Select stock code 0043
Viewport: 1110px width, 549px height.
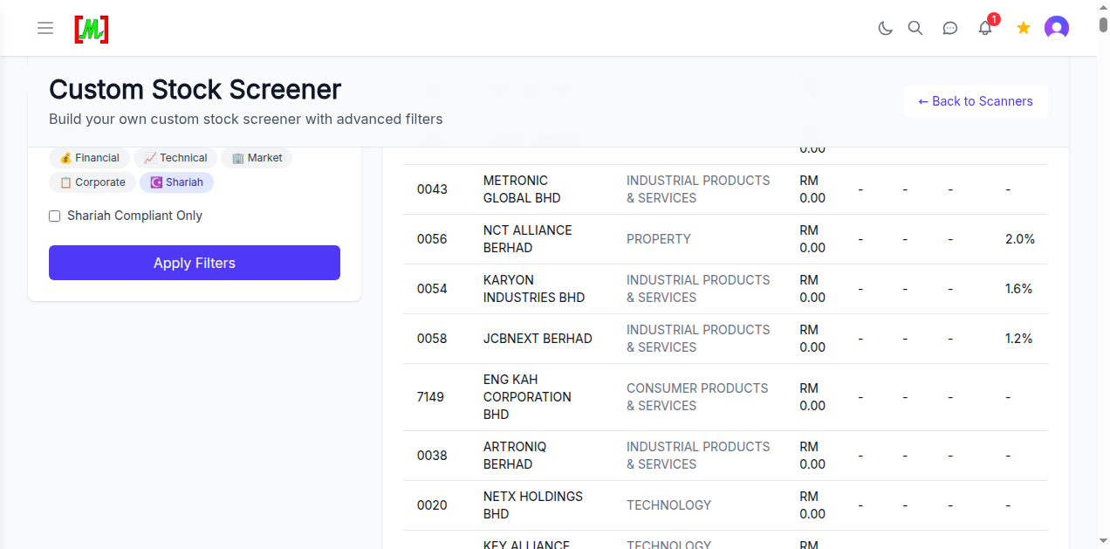point(432,189)
